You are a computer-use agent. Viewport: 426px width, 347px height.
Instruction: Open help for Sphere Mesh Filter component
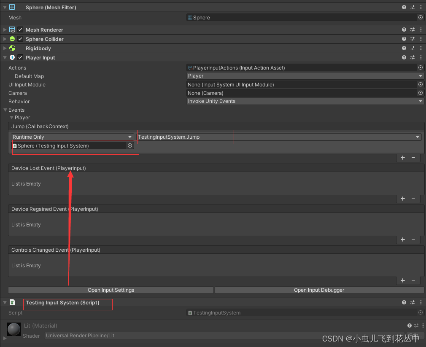(x=404, y=7)
